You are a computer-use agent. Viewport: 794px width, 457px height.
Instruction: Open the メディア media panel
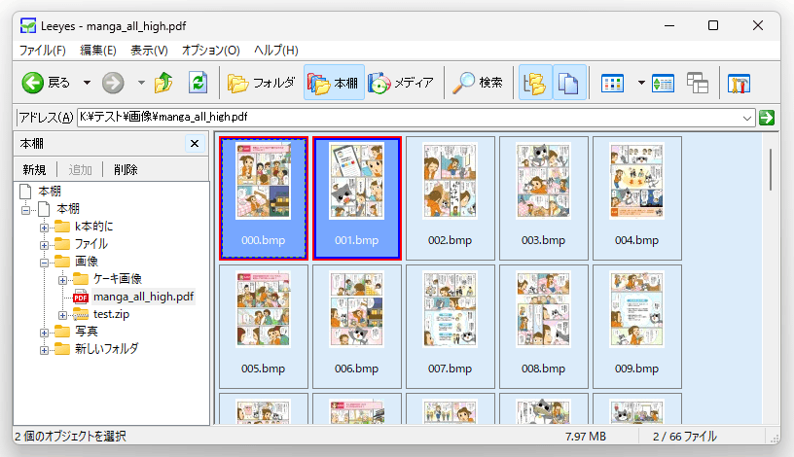click(402, 83)
